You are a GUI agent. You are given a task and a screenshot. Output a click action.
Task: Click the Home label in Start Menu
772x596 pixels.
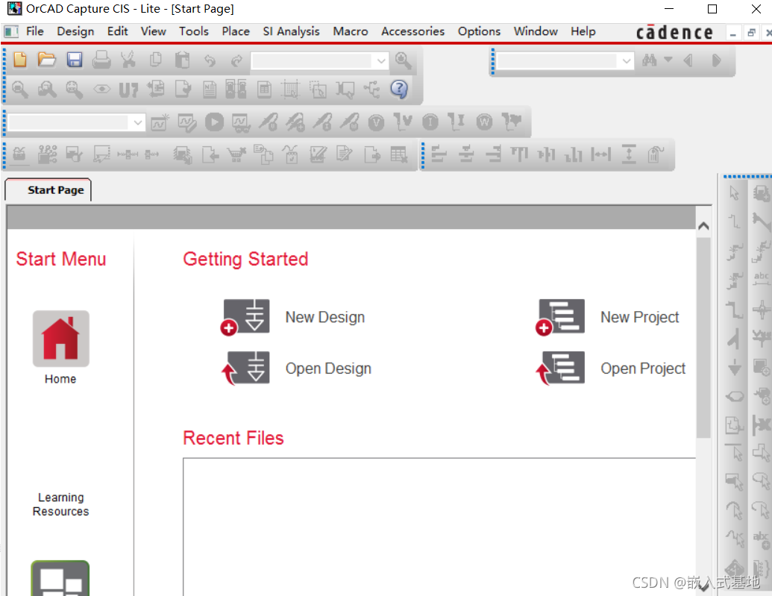60,379
